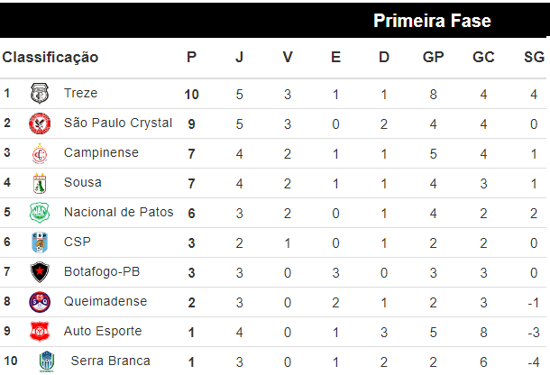
Task: Click the Auto Esporte crest icon
Action: pos(38,332)
